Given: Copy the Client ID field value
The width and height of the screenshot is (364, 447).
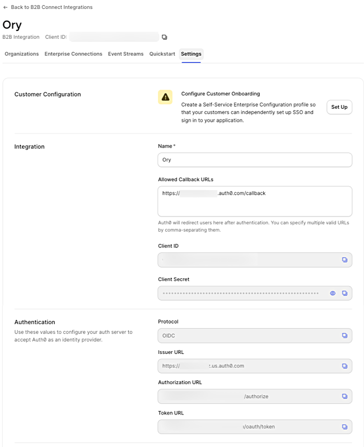Looking at the screenshot, I should [x=344, y=260].
